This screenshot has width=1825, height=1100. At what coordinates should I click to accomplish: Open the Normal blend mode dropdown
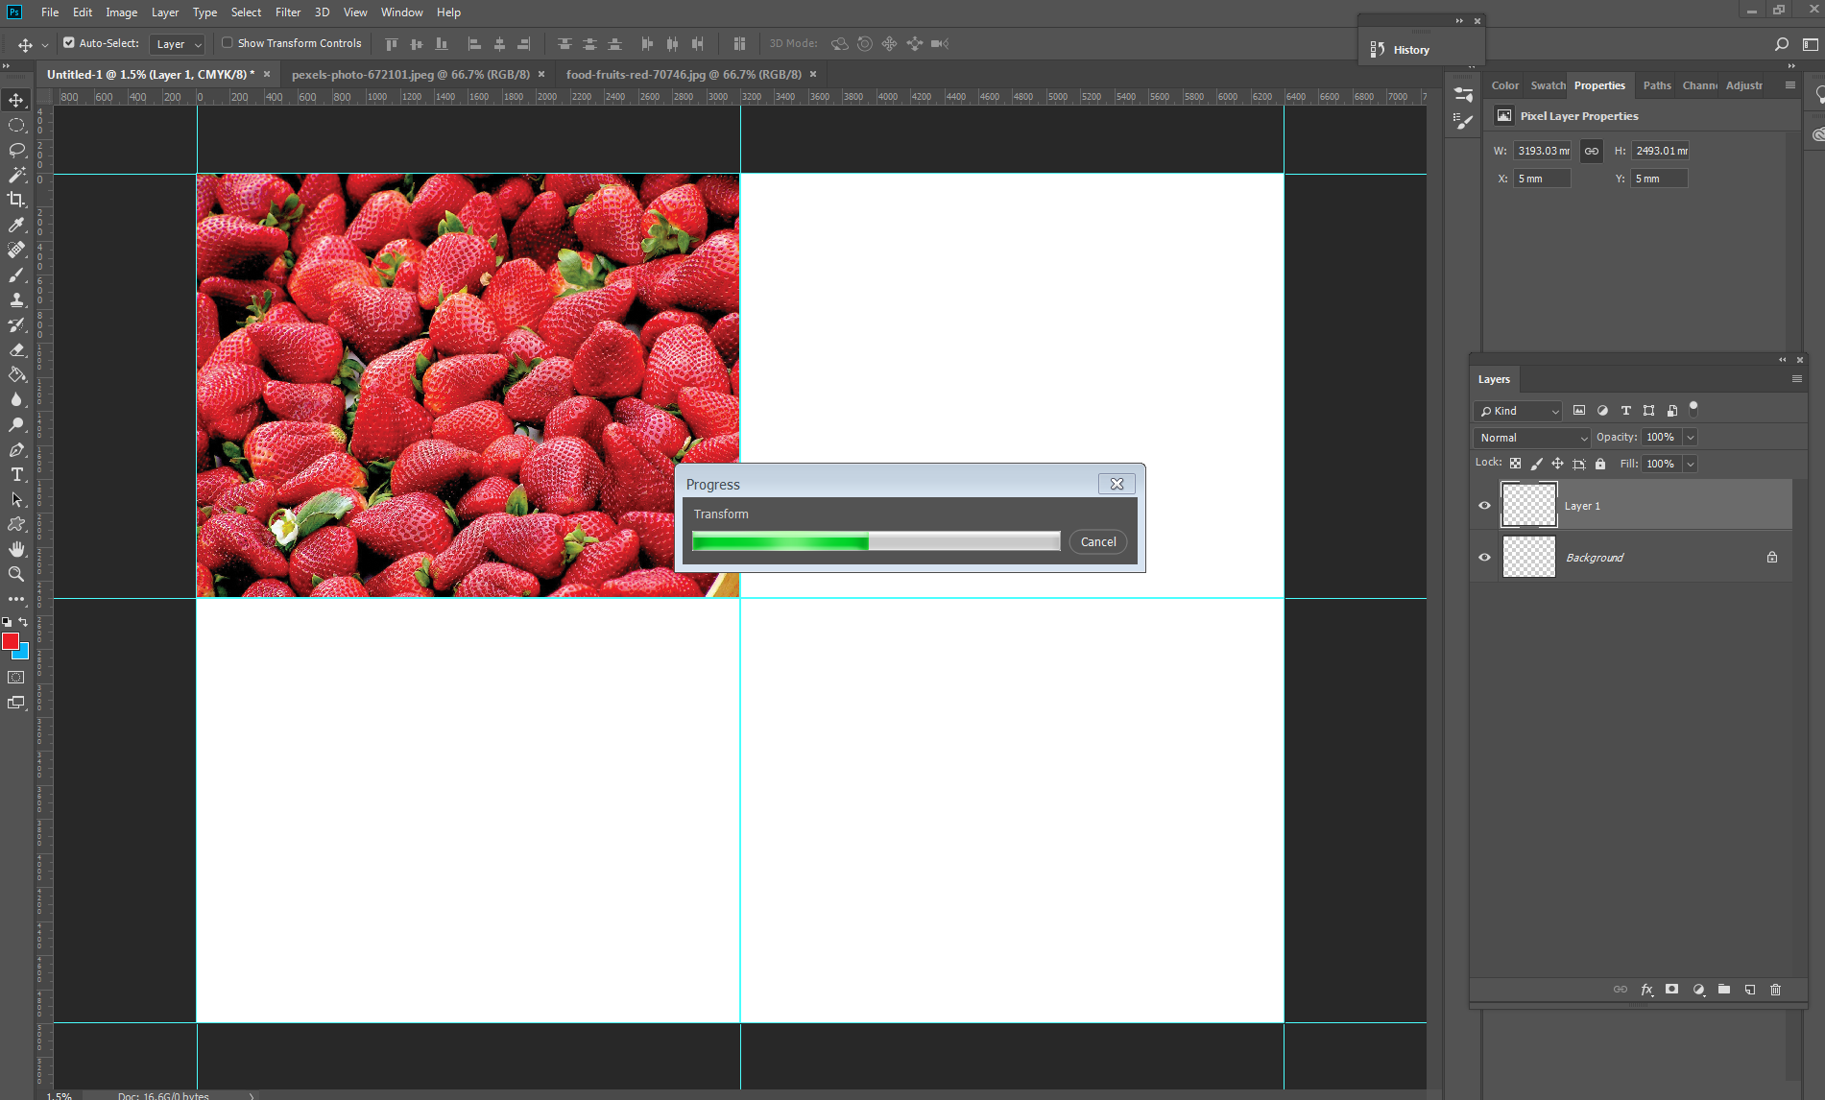pyautogui.click(x=1531, y=438)
